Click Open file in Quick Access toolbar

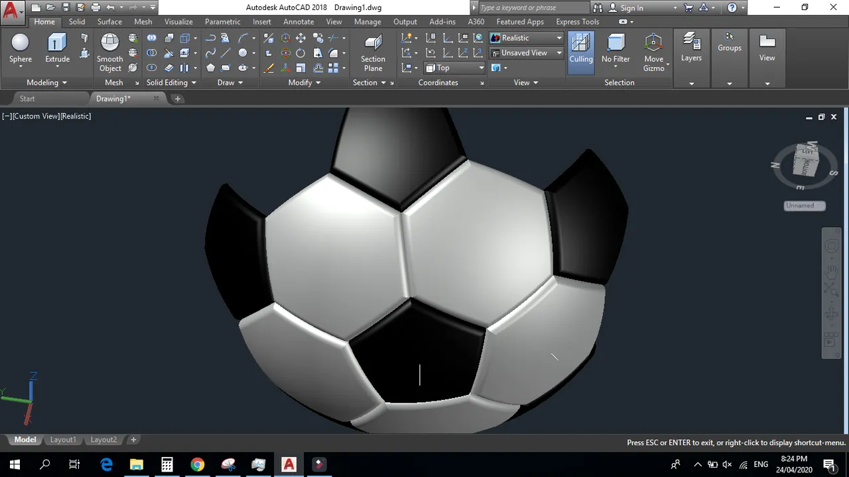click(50, 7)
